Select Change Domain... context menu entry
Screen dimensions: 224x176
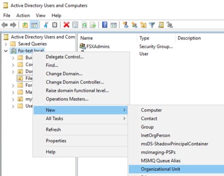[x=81, y=73]
